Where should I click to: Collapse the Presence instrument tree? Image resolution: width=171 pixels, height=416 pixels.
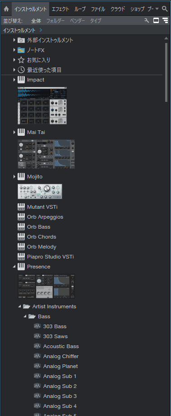coord(14,267)
